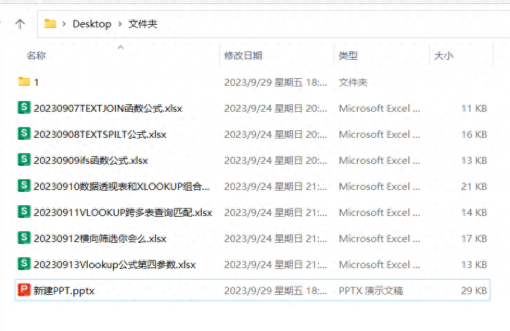Viewport: 510px width, 331px height.
Task: Select file 20230912横向筛选你会么.xlsx
Action: 100,238
